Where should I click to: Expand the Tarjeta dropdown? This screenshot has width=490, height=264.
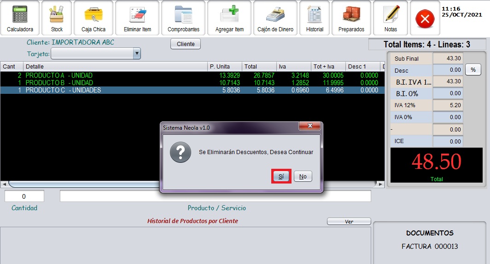click(x=136, y=54)
